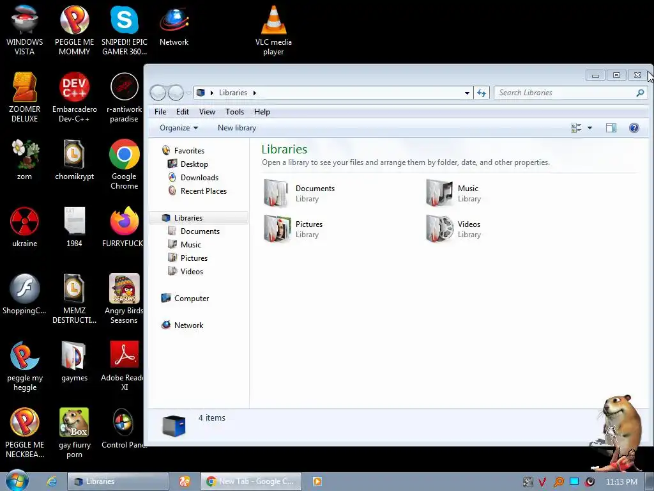
Task: Select the Network desktop icon
Action: click(174, 26)
